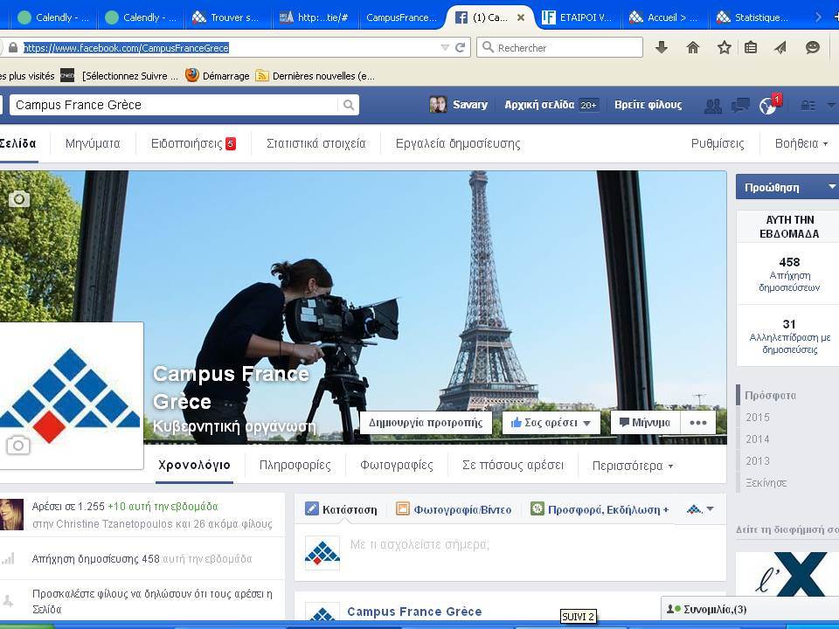The width and height of the screenshot is (839, 629).
Task: Click Βρείτε φίλους link
Action: pyautogui.click(x=648, y=105)
